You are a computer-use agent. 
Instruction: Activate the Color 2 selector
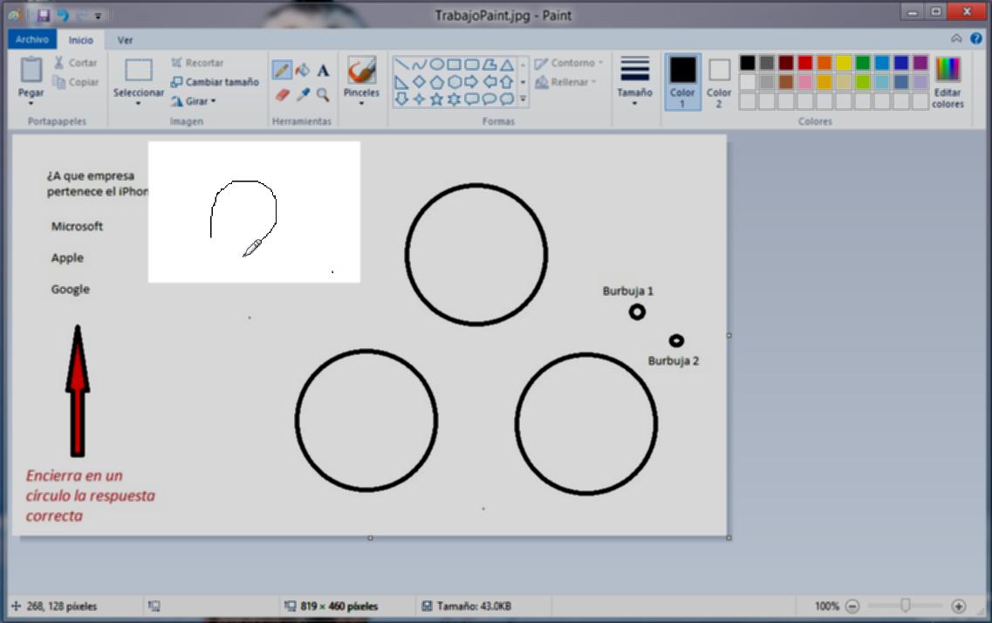(x=719, y=82)
